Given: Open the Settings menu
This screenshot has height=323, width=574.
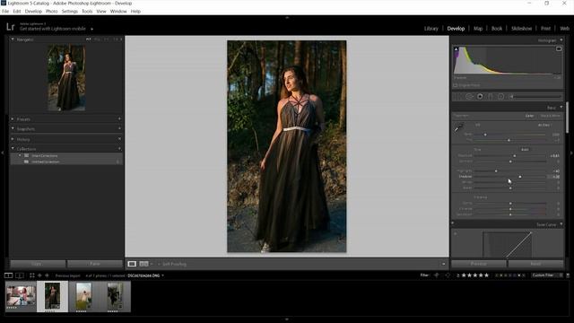Looking at the screenshot, I should pos(70,12).
